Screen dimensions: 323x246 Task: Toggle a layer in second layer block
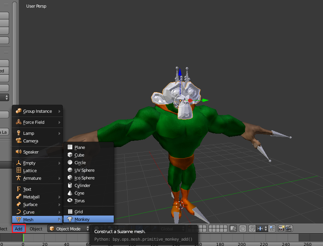(218, 228)
